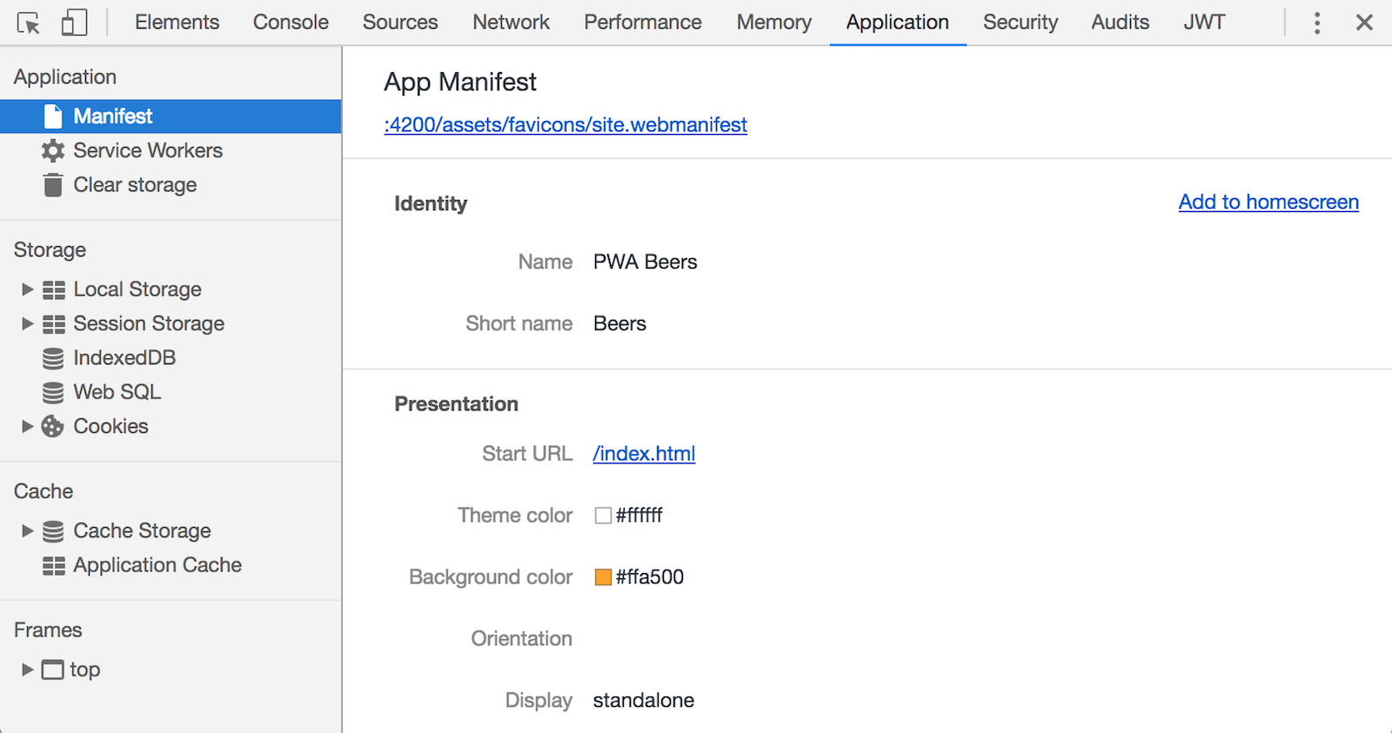Click the IndexedDB database icon
Image resolution: width=1392 pixels, height=733 pixels.
pyautogui.click(x=53, y=358)
